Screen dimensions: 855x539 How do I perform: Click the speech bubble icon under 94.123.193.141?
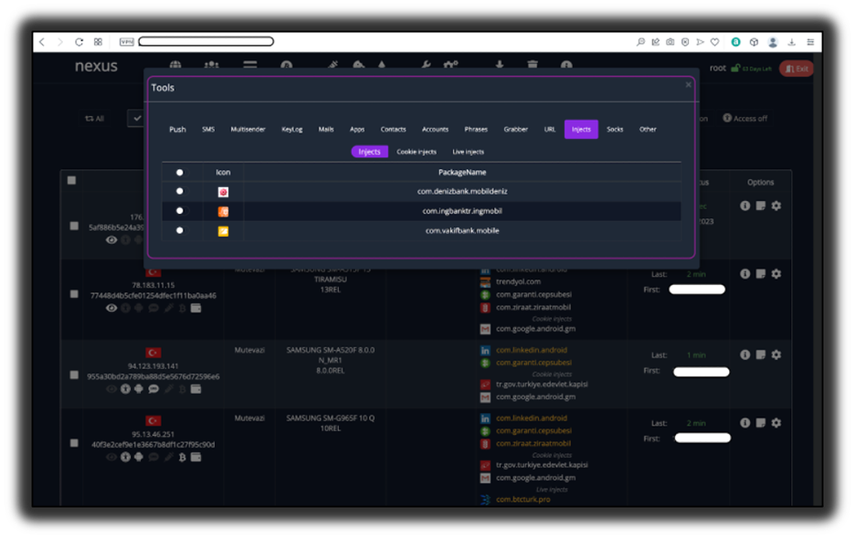point(153,389)
